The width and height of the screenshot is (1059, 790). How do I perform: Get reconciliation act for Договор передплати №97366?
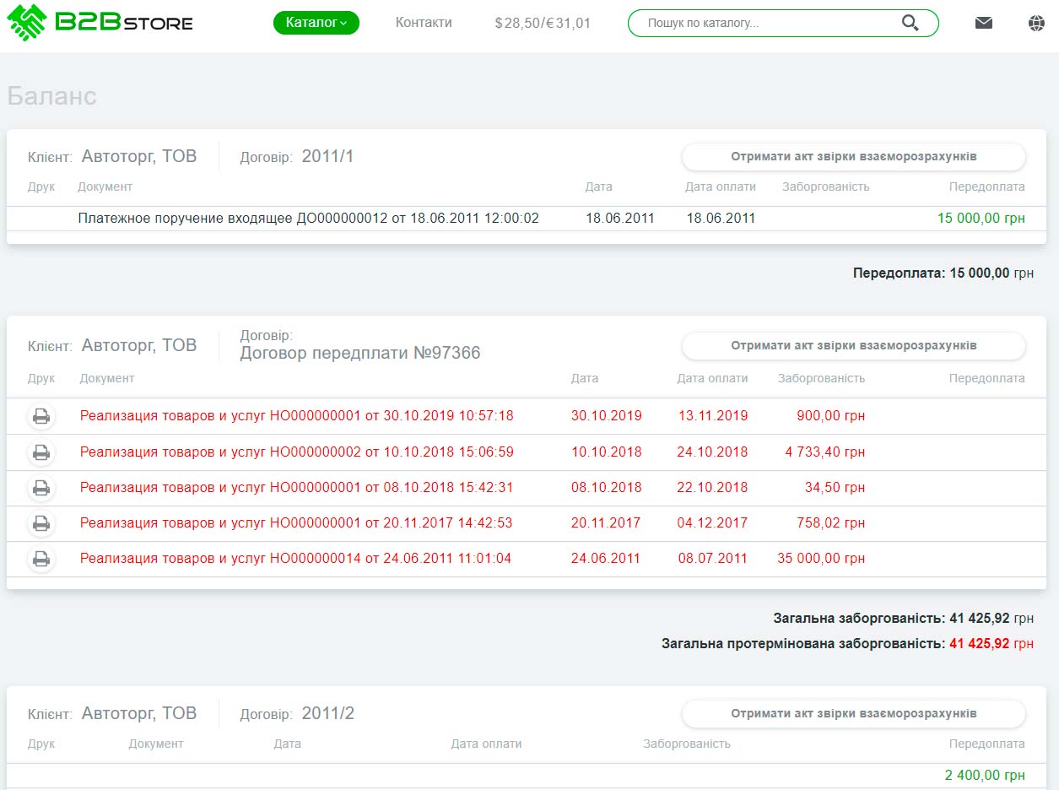click(x=853, y=345)
